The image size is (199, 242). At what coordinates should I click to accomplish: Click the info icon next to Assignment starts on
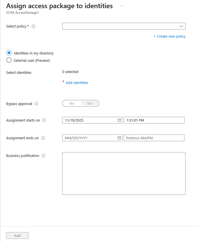(x=44, y=120)
